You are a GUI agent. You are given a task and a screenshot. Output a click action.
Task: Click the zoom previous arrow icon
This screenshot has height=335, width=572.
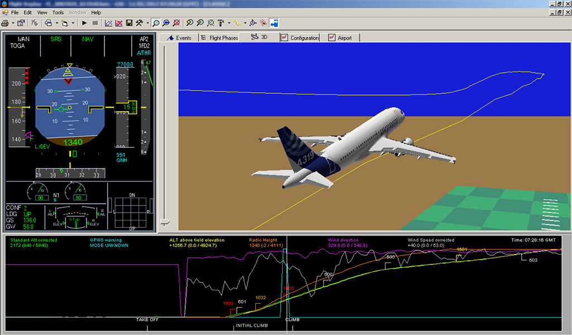click(166, 23)
